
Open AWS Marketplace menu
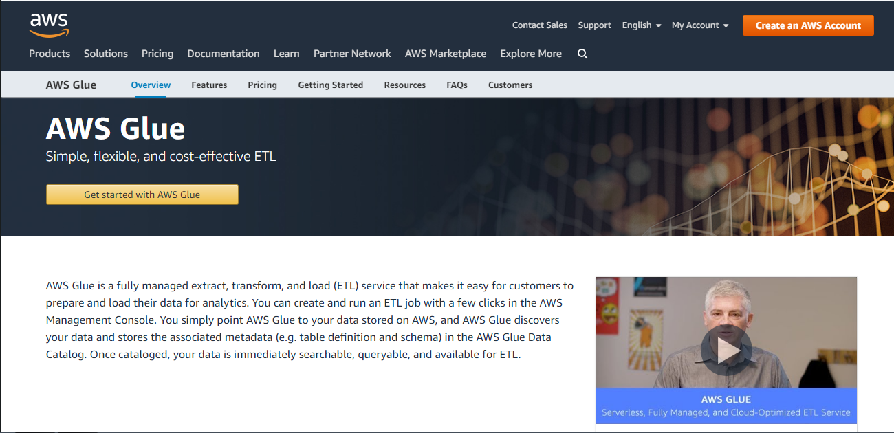tap(446, 54)
